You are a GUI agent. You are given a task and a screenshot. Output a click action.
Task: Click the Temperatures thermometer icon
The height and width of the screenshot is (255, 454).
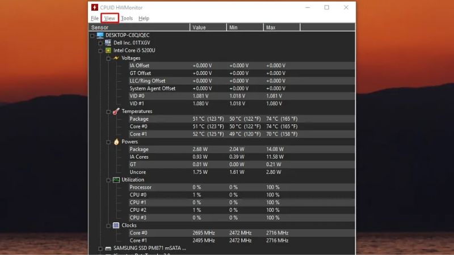(116, 111)
